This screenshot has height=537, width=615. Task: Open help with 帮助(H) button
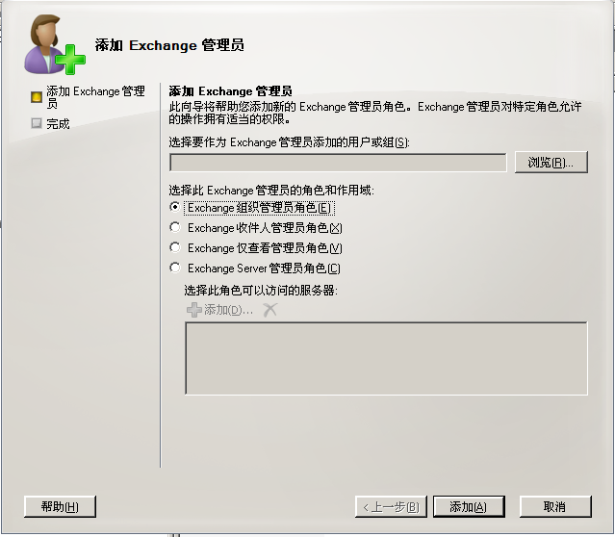coord(60,506)
